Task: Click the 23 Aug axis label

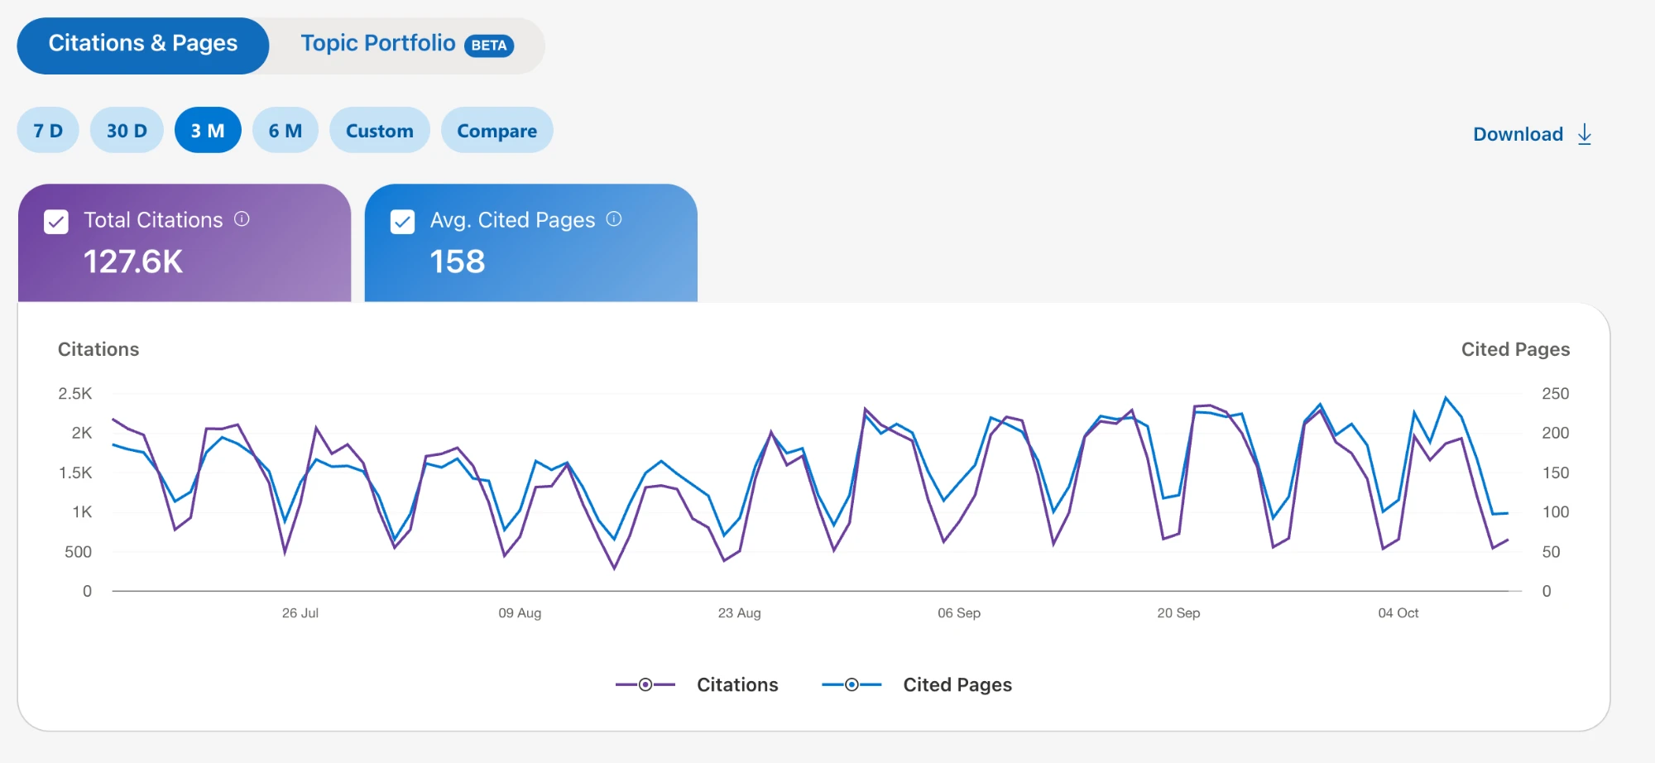Action: [740, 613]
